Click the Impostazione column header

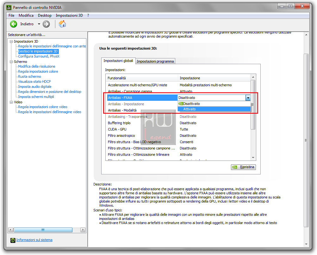[x=214, y=78]
